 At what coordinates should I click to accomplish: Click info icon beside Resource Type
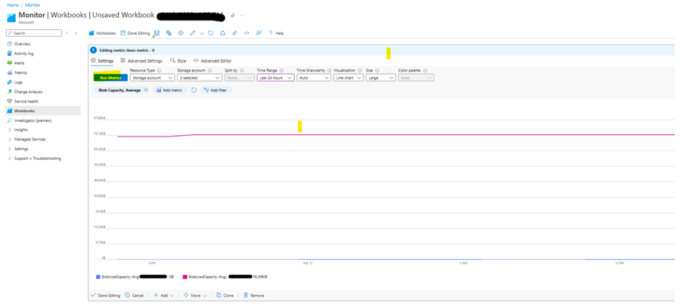tap(159, 70)
